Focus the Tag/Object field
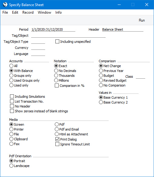154x177 pixels. pyautogui.click(x=68, y=36)
